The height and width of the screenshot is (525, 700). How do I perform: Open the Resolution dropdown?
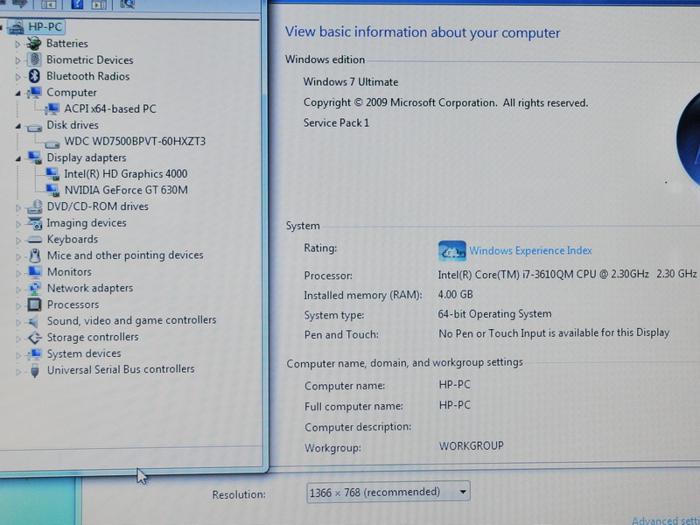(x=388, y=492)
